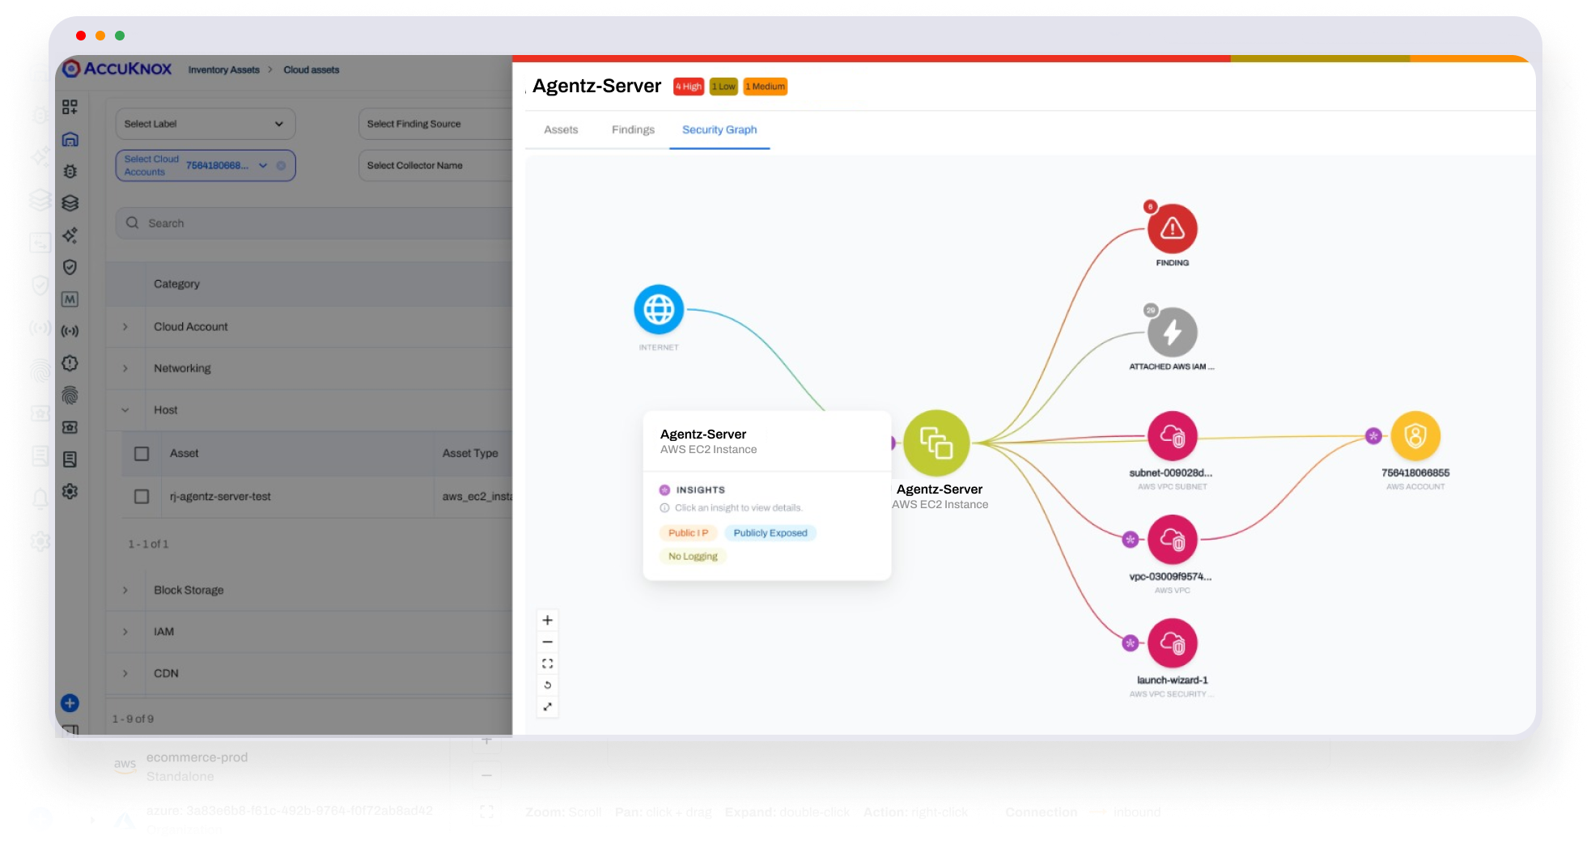Open the Select Finding Source dropdown

pyautogui.click(x=435, y=124)
